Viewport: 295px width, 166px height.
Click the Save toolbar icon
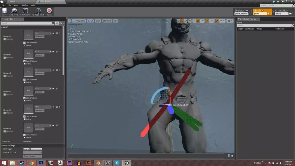(x=4, y=11)
